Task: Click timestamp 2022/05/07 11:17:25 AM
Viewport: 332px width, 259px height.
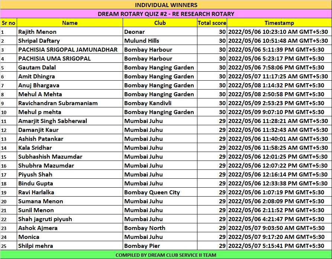Action: [x=279, y=77]
